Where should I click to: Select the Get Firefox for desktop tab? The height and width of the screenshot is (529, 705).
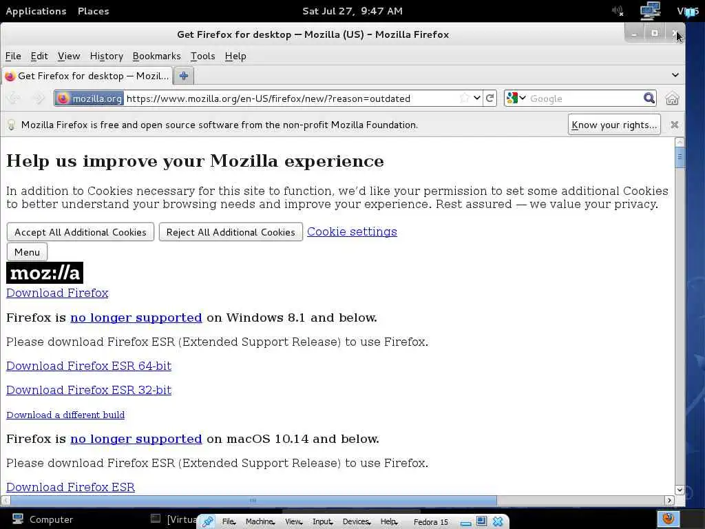(87, 76)
